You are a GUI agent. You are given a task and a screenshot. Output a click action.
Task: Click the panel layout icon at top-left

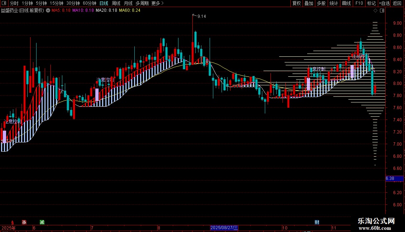pyautogui.click(x=4, y=3)
